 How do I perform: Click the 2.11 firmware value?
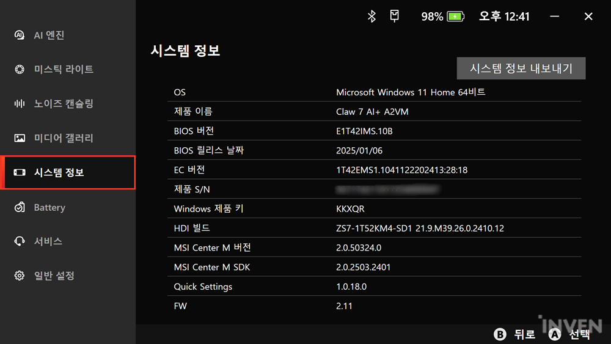(344, 306)
